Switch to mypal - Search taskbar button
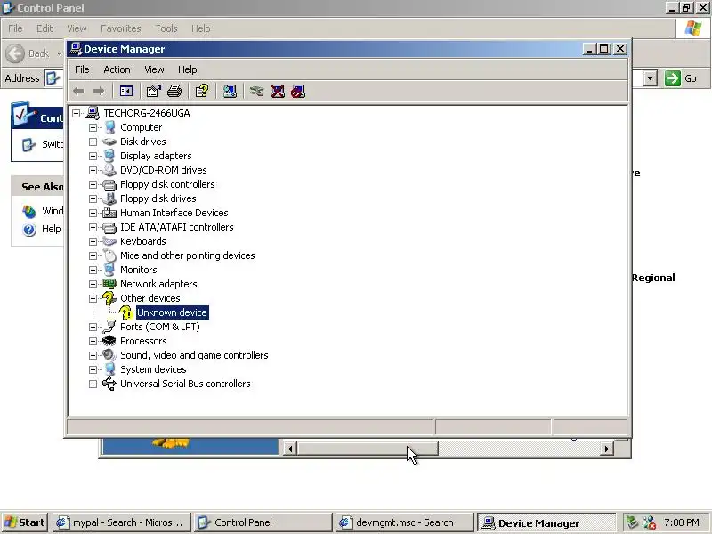Screen dimensions: 712x534 tap(121, 522)
